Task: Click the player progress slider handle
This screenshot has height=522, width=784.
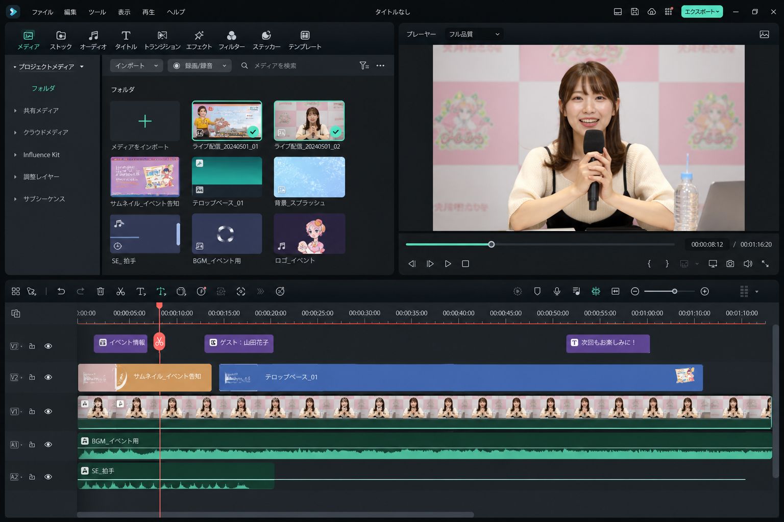Action: tap(491, 245)
